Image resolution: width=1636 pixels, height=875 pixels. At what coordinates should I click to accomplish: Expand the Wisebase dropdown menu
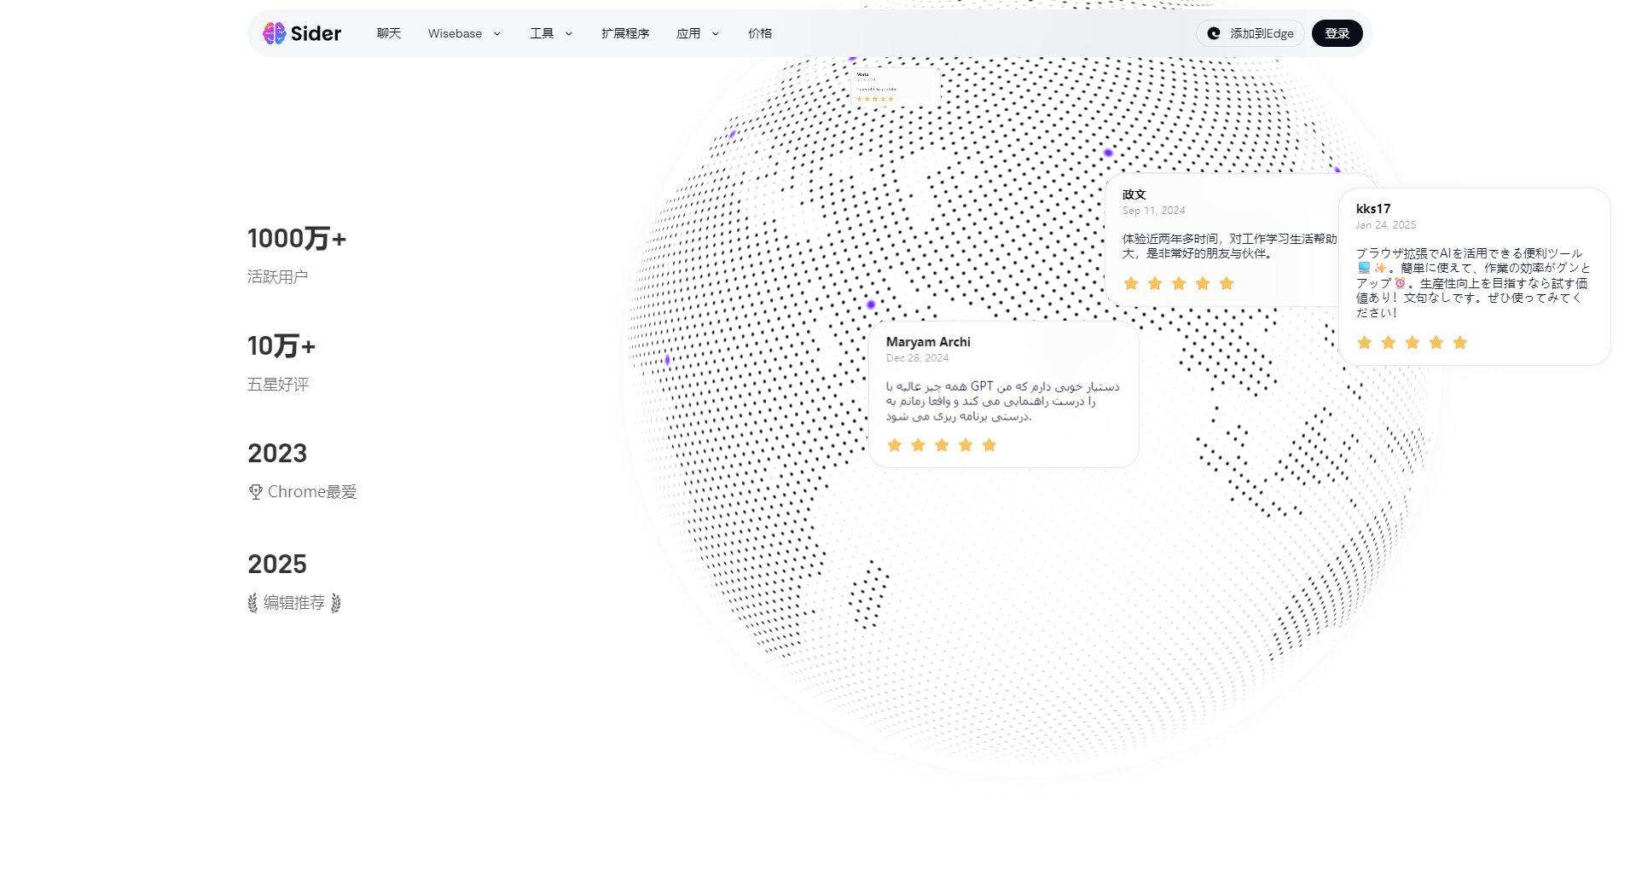tap(464, 33)
